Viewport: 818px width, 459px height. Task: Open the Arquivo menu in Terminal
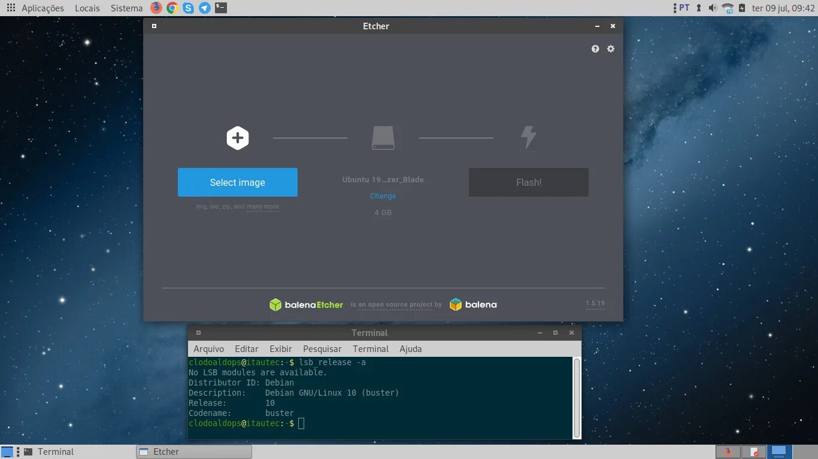(208, 349)
